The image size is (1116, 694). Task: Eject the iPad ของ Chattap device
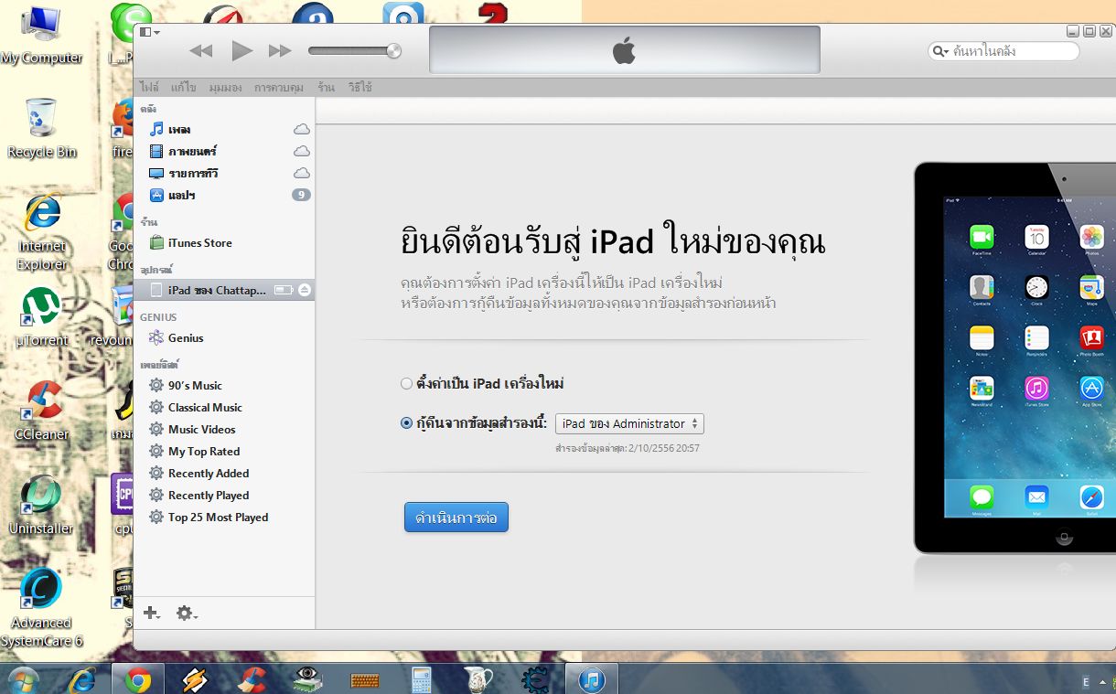coord(305,290)
